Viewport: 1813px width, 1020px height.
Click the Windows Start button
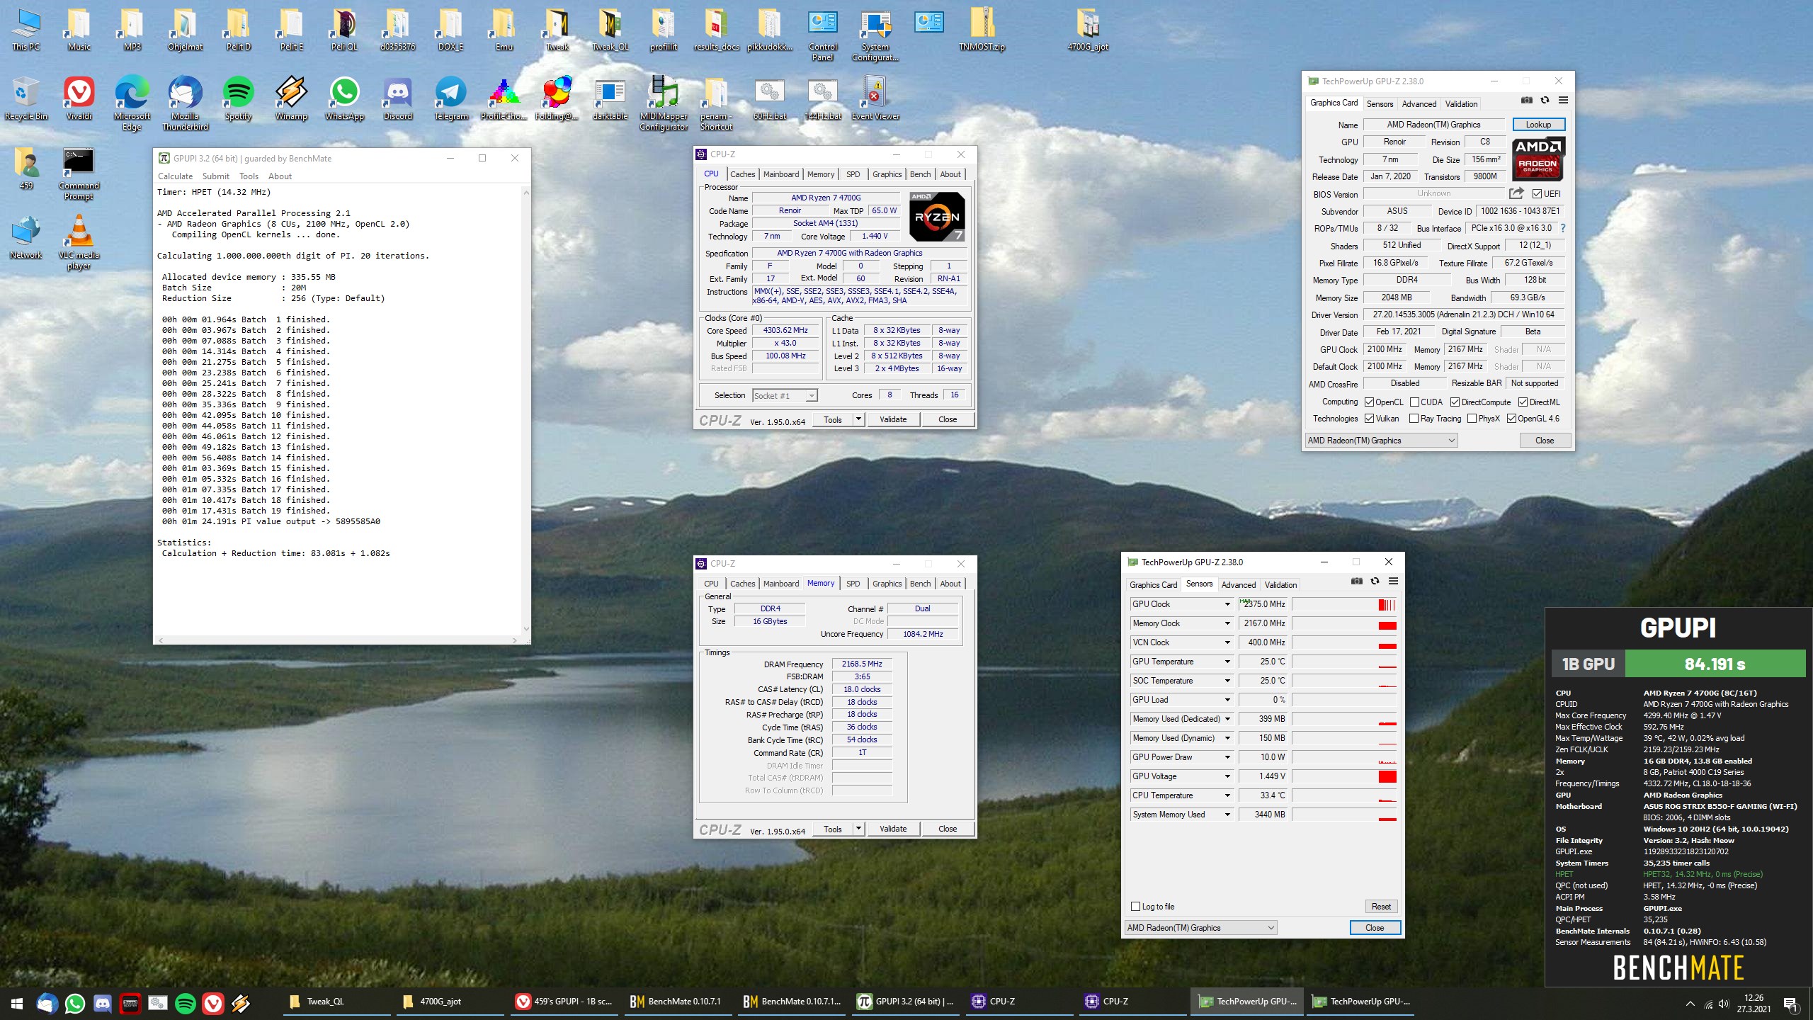(x=17, y=1002)
